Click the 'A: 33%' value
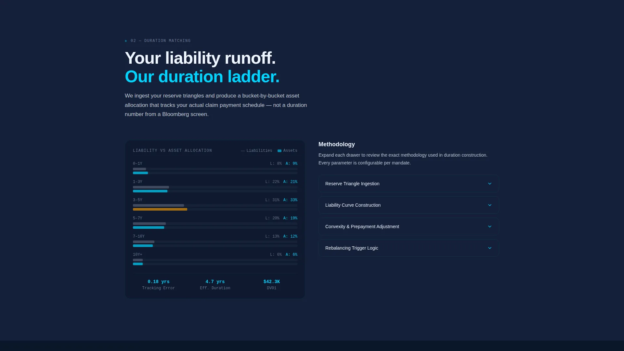This screenshot has height=351, width=624. pos(290,200)
